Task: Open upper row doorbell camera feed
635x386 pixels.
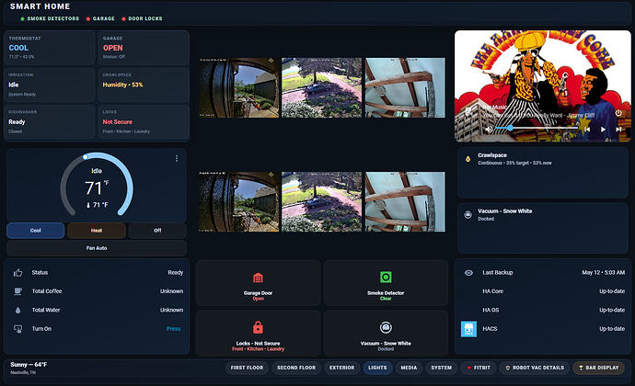Action: [x=239, y=88]
